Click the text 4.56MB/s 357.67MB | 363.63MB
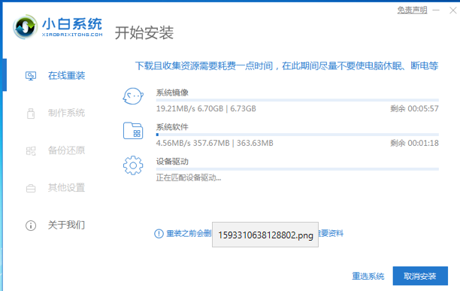The width and height of the screenshot is (460, 291). click(x=214, y=143)
